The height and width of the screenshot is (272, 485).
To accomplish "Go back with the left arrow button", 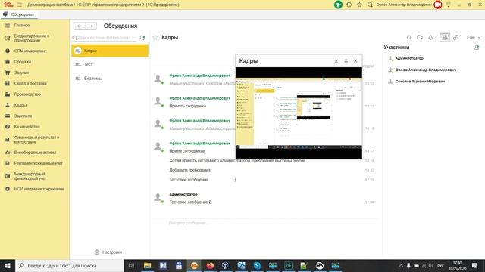I will pos(80,26).
